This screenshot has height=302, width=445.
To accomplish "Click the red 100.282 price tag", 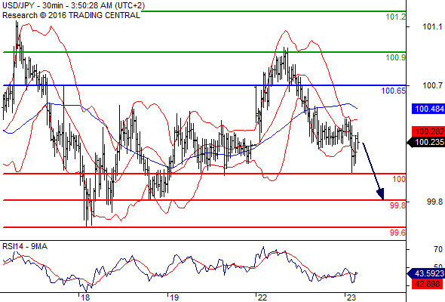I will [428, 131].
